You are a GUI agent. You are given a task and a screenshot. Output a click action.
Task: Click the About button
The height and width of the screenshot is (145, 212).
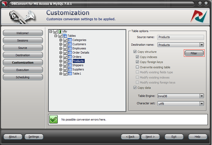pos(13,137)
